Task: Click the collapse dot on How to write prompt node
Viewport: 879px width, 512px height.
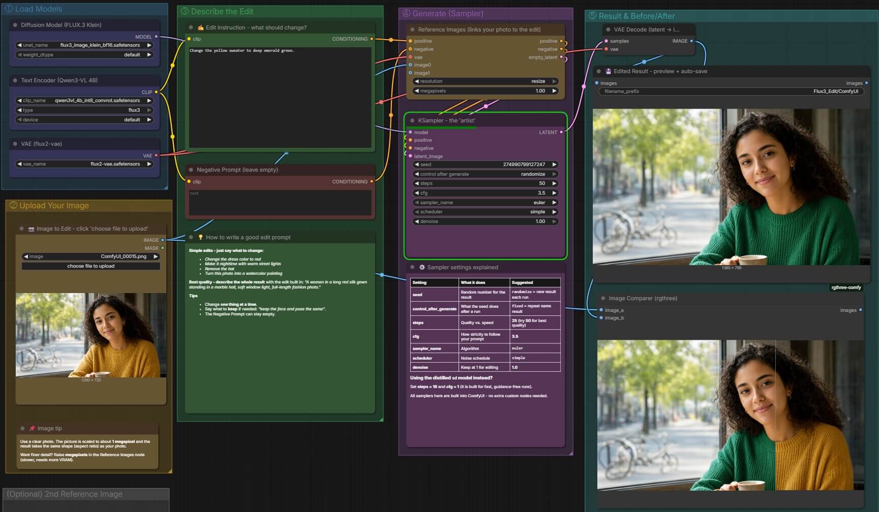Action: [191, 237]
